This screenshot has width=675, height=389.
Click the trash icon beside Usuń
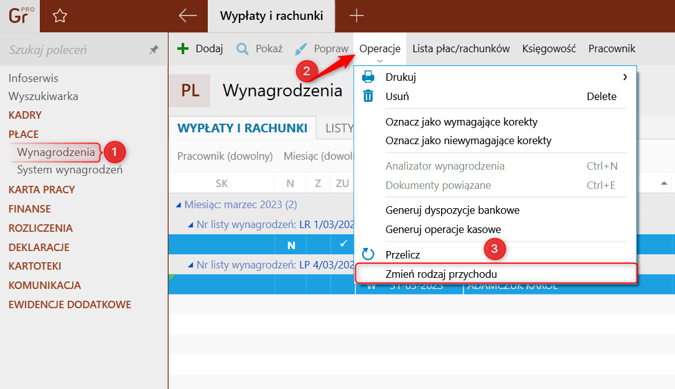pos(368,96)
